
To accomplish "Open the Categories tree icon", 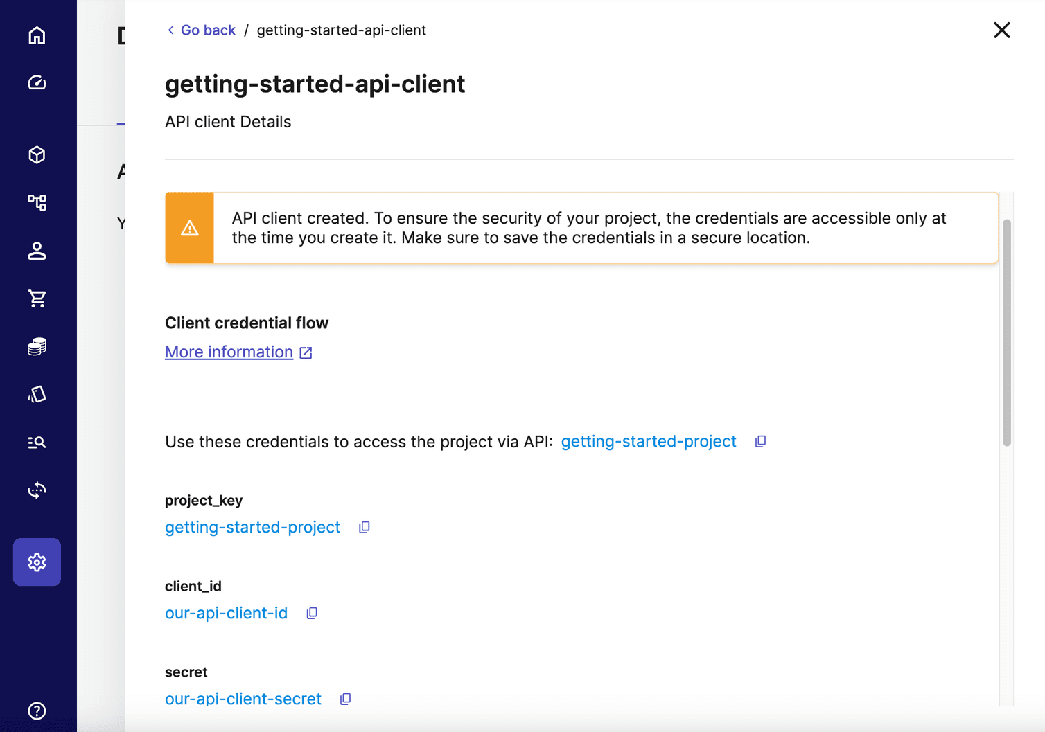I will pyautogui.click(x=37, y=203).
